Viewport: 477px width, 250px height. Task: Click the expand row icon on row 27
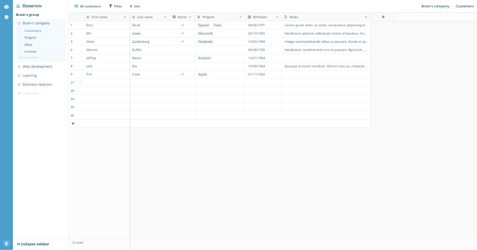point(81,83)
